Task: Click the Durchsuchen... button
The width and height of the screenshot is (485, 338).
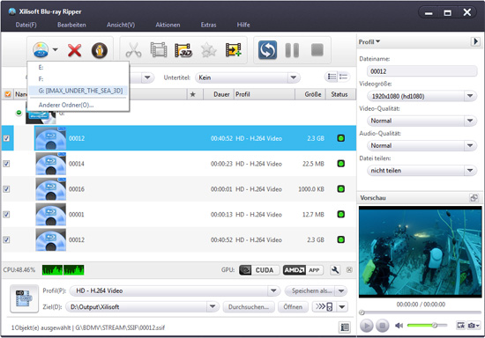Action: [249, 307]
